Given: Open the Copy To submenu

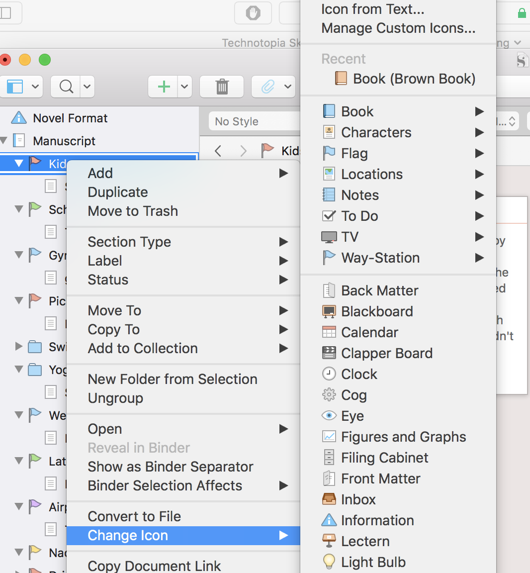Looking at the screenshot, I should click(183, 330).
